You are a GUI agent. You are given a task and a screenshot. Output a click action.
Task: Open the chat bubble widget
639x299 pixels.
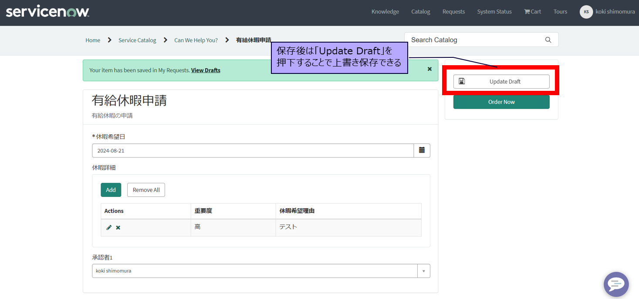click(x=616, y=285)
